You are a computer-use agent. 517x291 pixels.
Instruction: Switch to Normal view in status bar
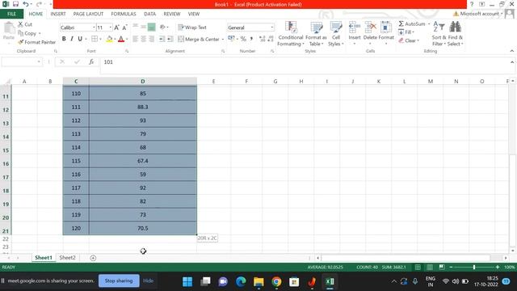point(418,267)
